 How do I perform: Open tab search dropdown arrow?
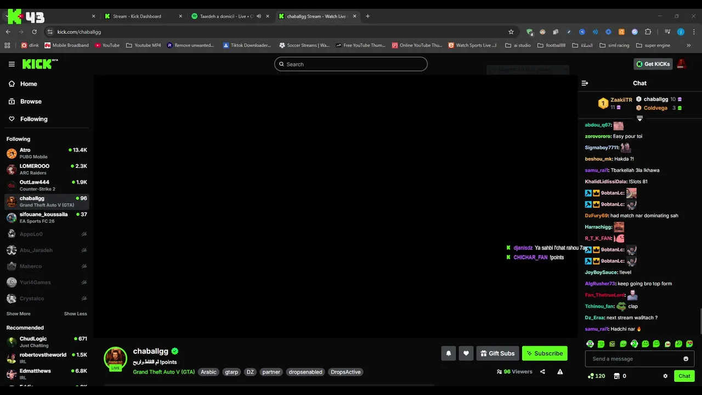click(8, 16)
